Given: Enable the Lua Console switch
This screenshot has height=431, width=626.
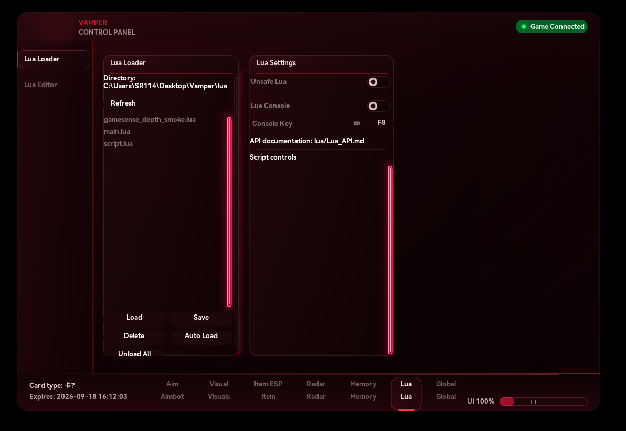Looking at the screenshot, I should [378, 106].
